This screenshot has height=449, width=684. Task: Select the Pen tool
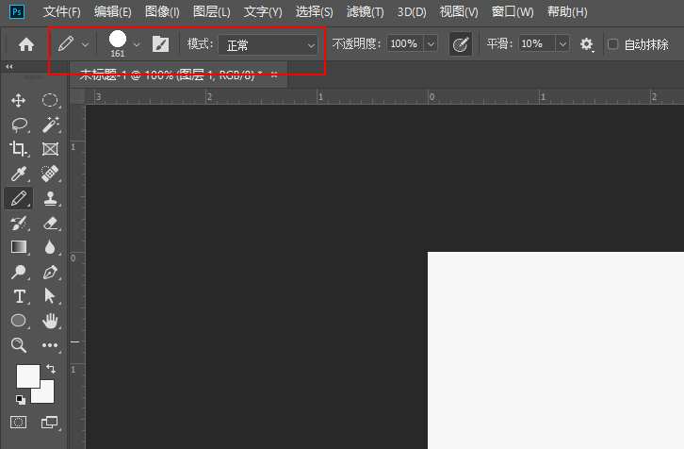click(50, 272)
